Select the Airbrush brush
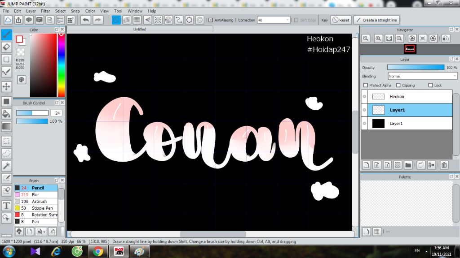The width and height of the screenshot is (460, 258). 36,201
